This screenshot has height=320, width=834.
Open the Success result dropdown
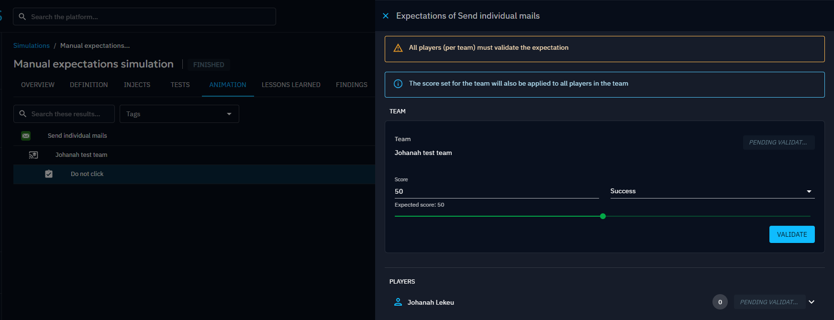point(712,191)
